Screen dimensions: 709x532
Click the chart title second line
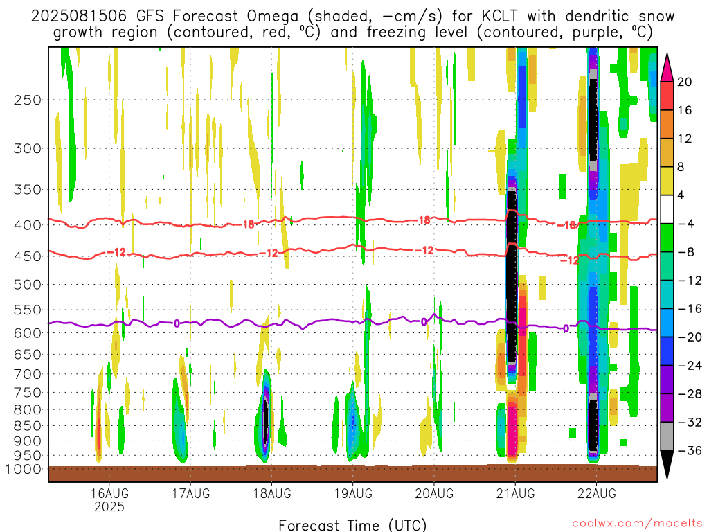pos(352,33)
